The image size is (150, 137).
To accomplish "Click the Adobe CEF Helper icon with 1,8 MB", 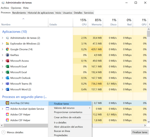I will [x=7, y=120].
